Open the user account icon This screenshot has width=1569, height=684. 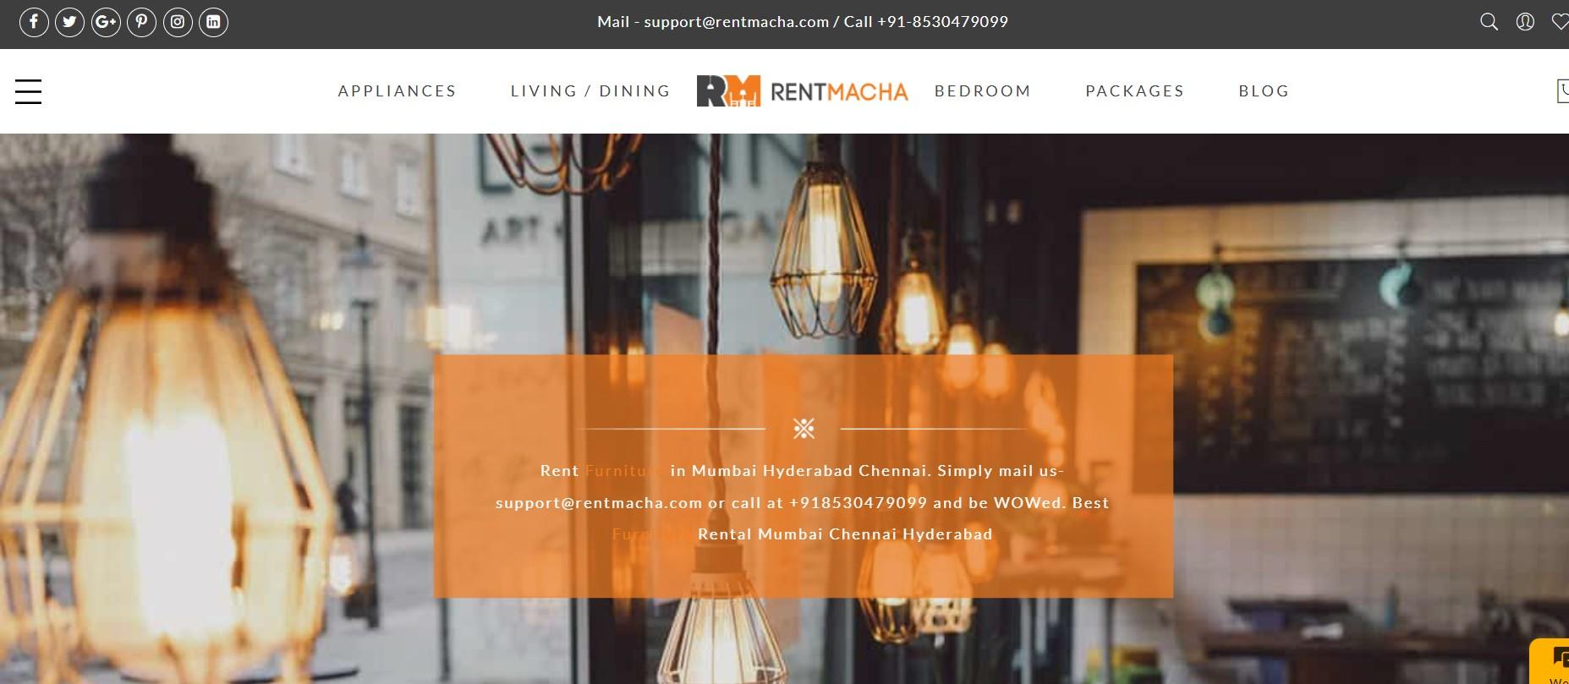[x=1525, y=22]
